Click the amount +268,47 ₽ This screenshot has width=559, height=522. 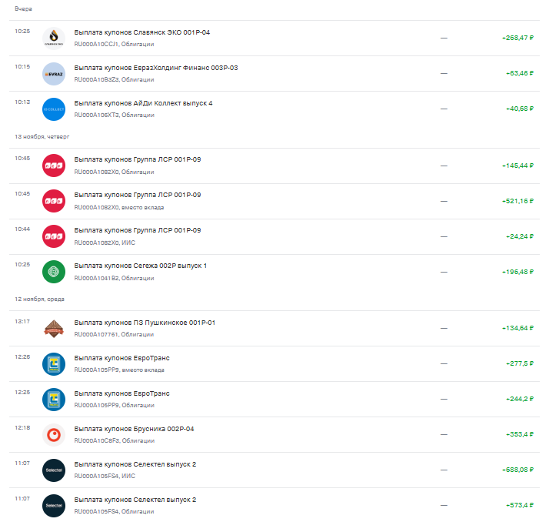517,38
